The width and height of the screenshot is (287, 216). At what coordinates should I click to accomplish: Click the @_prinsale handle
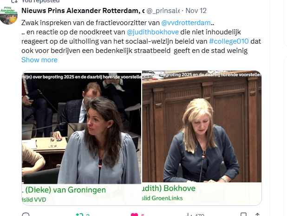pyautogui.click(x=163, y=11)
